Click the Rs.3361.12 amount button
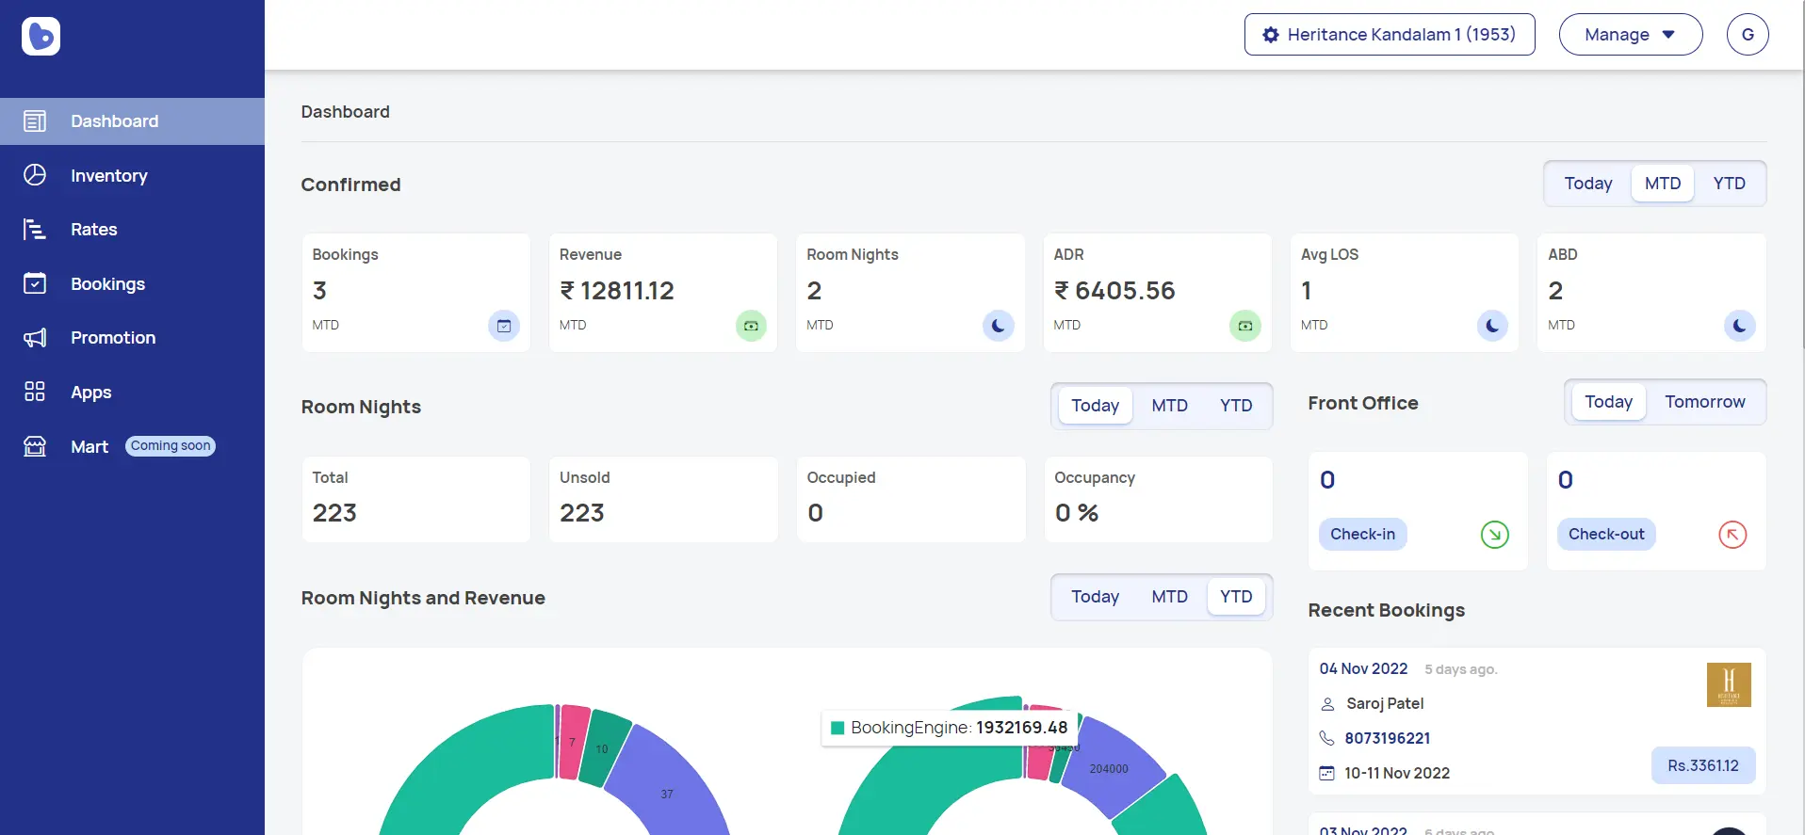Screen dimensions: 1805x835 click(x=1703, y=765)
